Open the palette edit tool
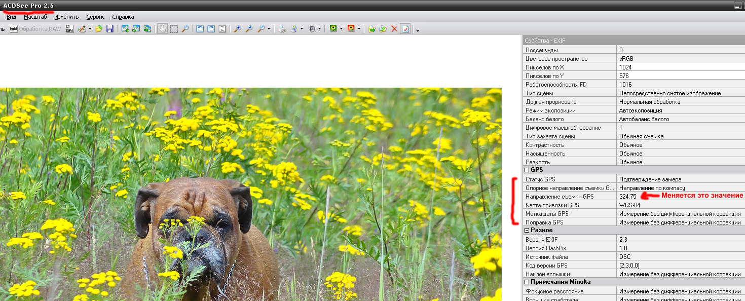Screen dimensions: 745x301 point(82,29)
